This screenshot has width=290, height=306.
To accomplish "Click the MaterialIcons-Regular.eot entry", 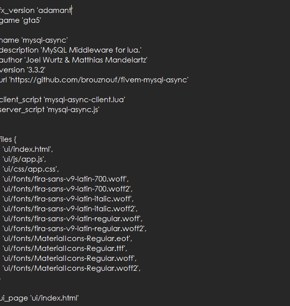I will click(67, 239).
